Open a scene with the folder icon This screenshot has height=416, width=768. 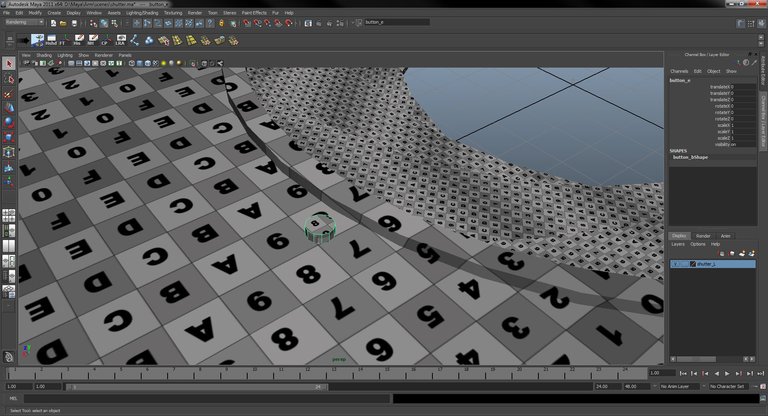click(x=63, y=23)
